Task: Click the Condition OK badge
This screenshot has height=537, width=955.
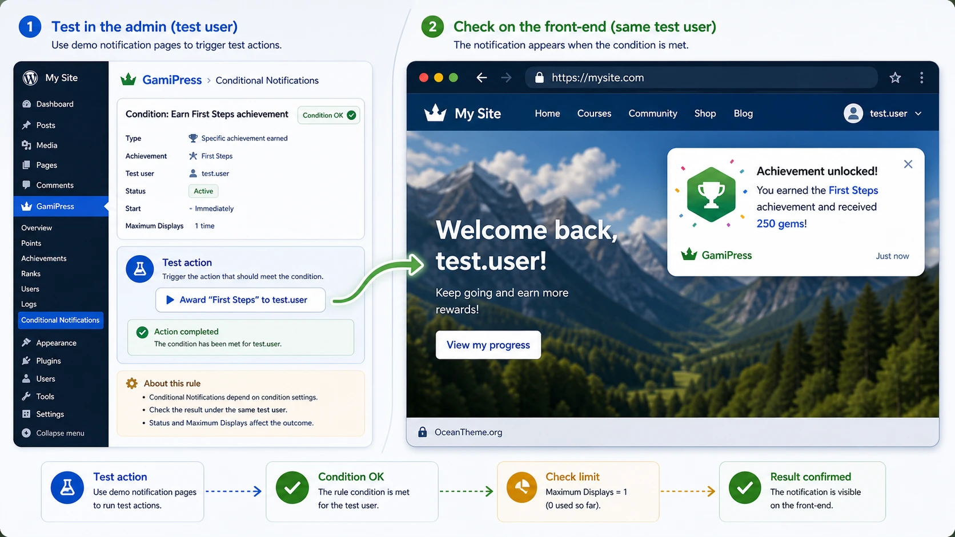Action: 329,115
